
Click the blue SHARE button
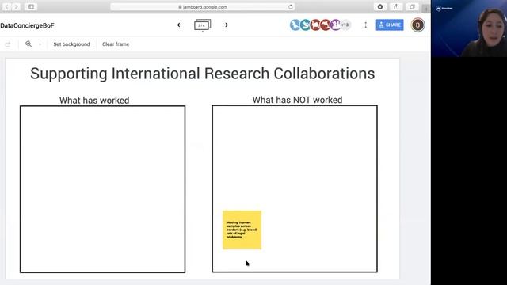pos(390,25)
